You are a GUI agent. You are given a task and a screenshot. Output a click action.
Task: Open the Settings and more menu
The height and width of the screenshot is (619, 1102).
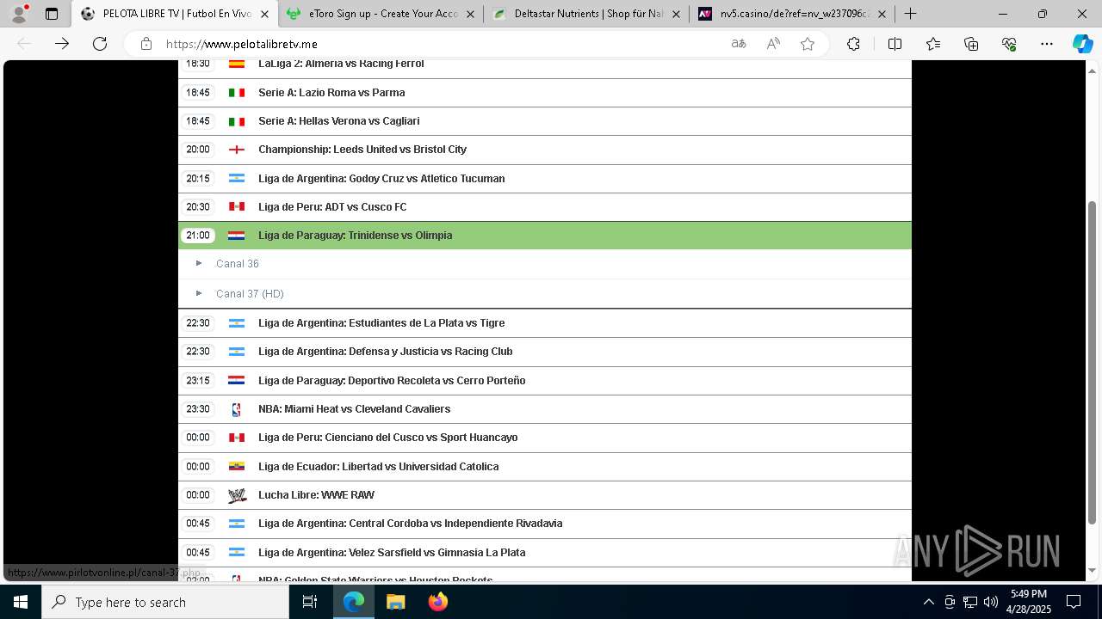pyautogui.click(x=1047, y=44)
